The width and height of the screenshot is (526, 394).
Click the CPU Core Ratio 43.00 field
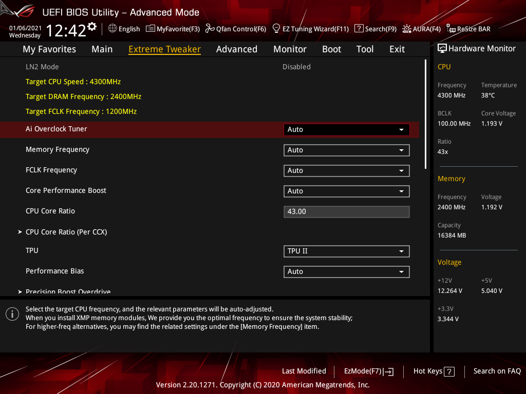coord(347,212)
